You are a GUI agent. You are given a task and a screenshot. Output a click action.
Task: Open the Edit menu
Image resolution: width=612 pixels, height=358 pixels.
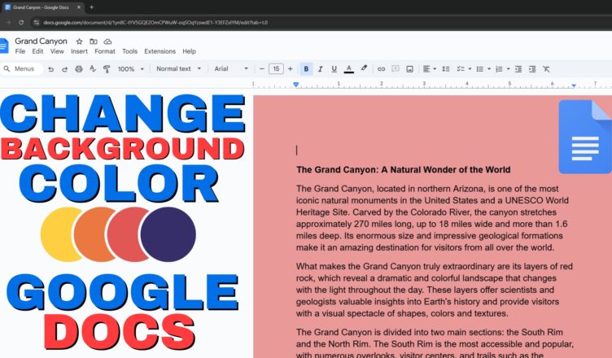[37, 51]
